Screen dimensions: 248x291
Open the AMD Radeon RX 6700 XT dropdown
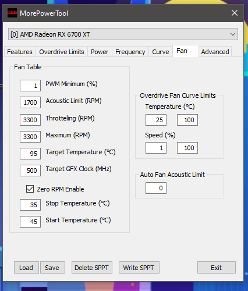(123, 34)
